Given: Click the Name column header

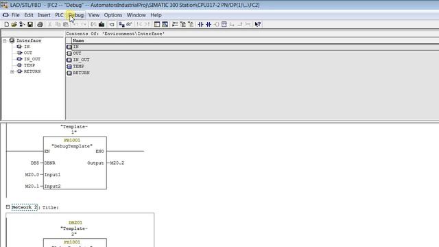Looking at the screenshot, I should 255,40.
